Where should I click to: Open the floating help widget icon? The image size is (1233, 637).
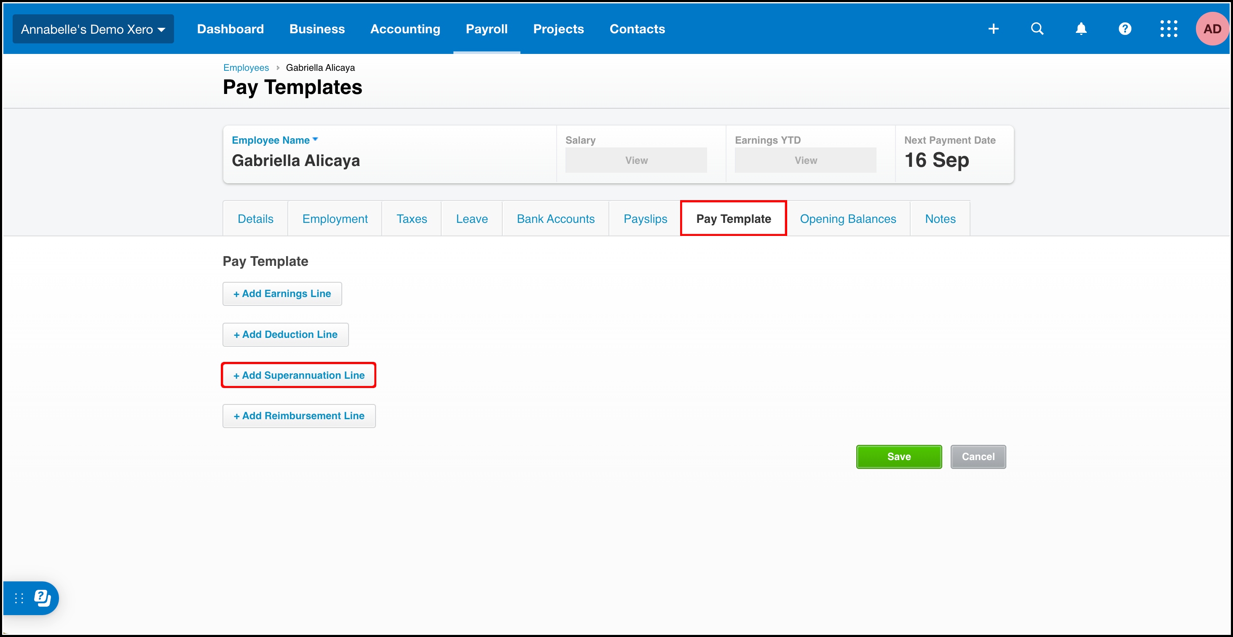[42, 598]
